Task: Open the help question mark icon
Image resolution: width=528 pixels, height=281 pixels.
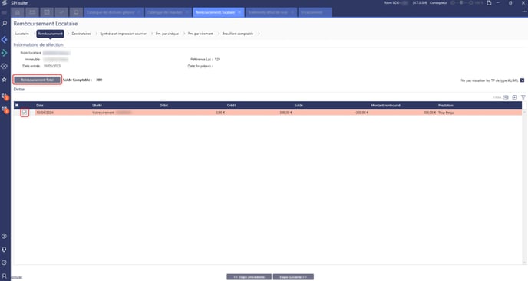Action: 5,237
